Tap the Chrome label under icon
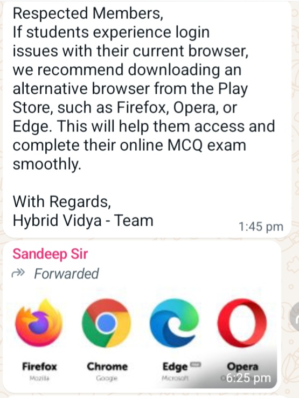The image size is (299, 398). click(107, 367)
